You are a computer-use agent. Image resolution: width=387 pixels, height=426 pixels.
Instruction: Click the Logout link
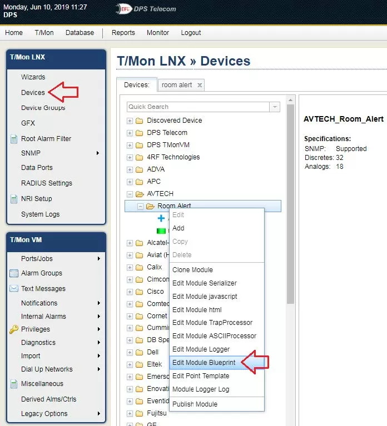point(191,33)
